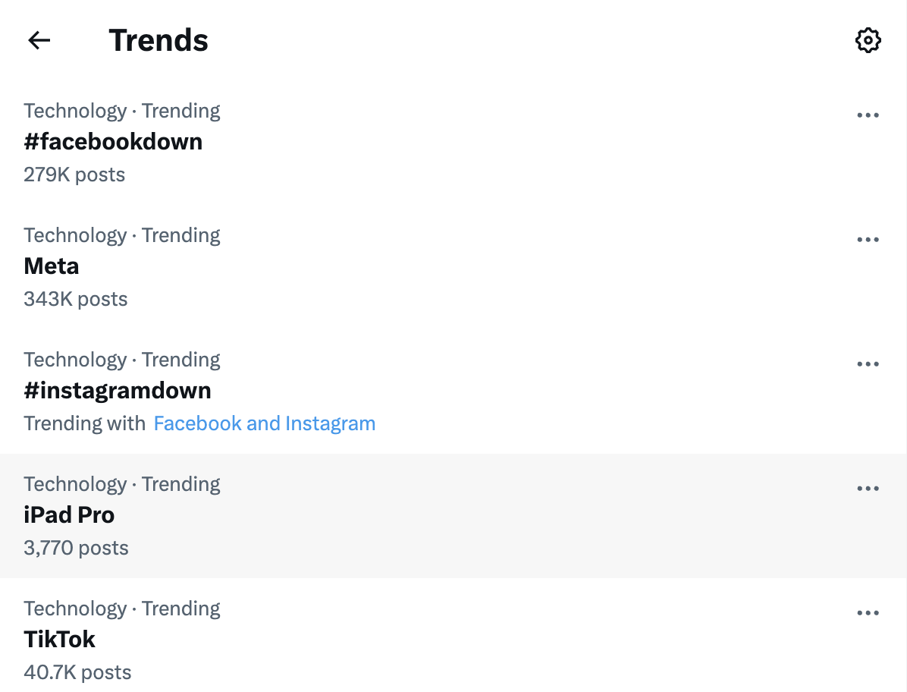Open more options for iPad Pro trend

click(x=868, y=489)
